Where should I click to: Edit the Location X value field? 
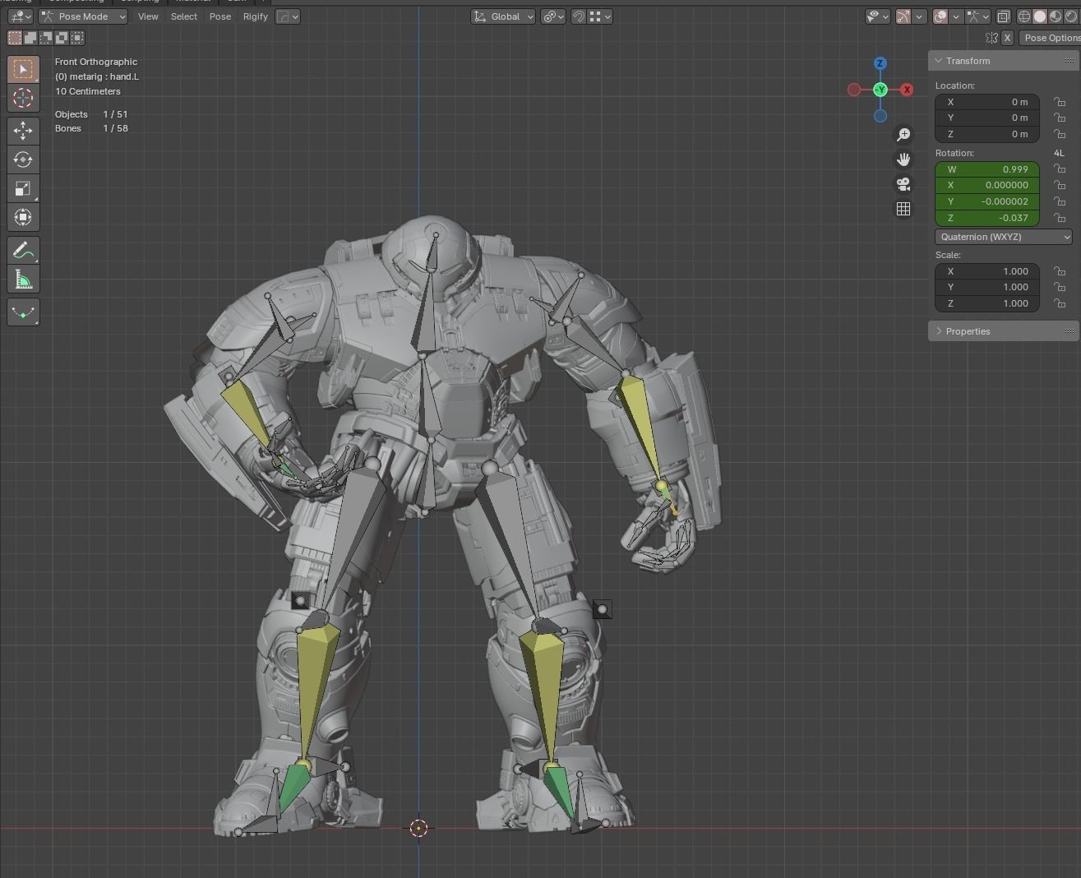[987, 102]
